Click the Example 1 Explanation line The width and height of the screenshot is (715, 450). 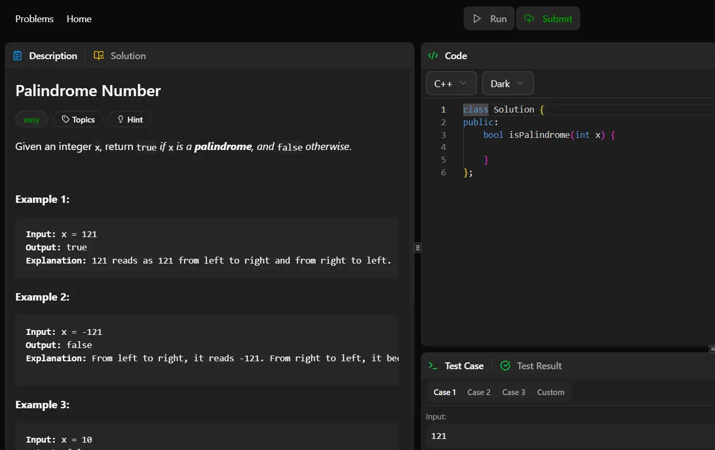click(x=209, y=260)
